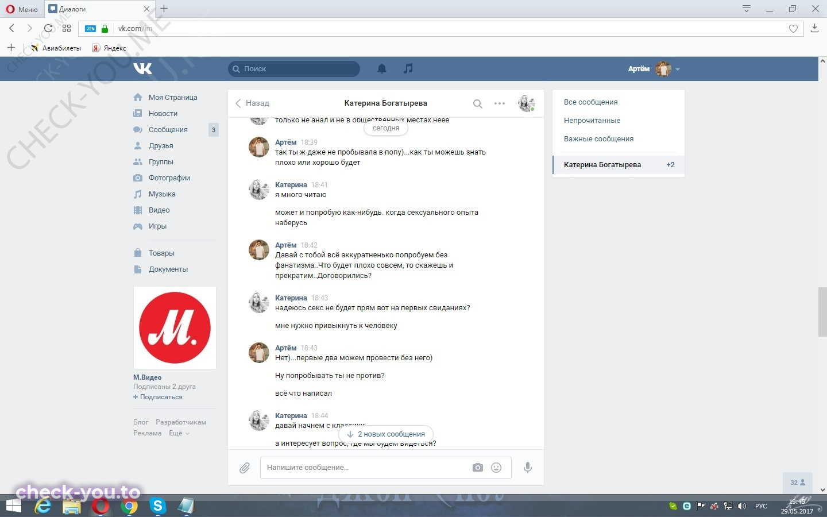Go forward in browser history
Viewport: 827px width, 517px height.
[x=29, y=28]
